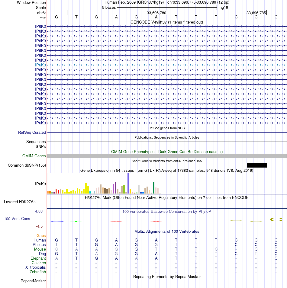
Task: Click the gray OMIM Genes item bar
Action: pos(167,156)
